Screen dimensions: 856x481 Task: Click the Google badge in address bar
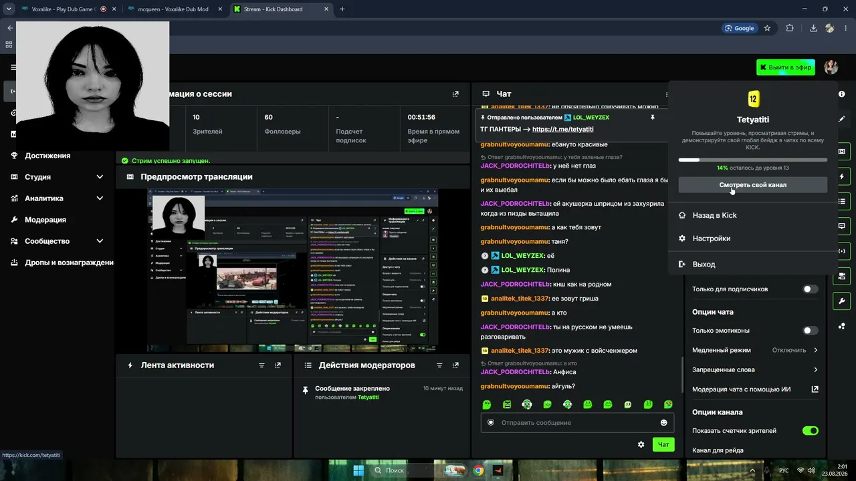(738, 28)
